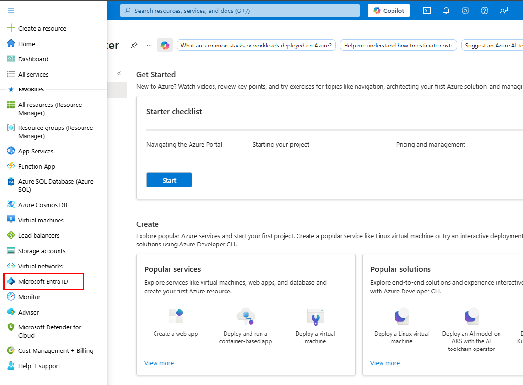Open Virtual machines from favorites
Image resolution: width=523 pixels, height=385 pixels.
click(x=41, y=220)
